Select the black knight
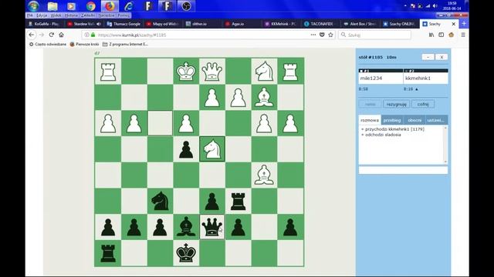Screen dimensions: 494x277 [x=160, y=201]
